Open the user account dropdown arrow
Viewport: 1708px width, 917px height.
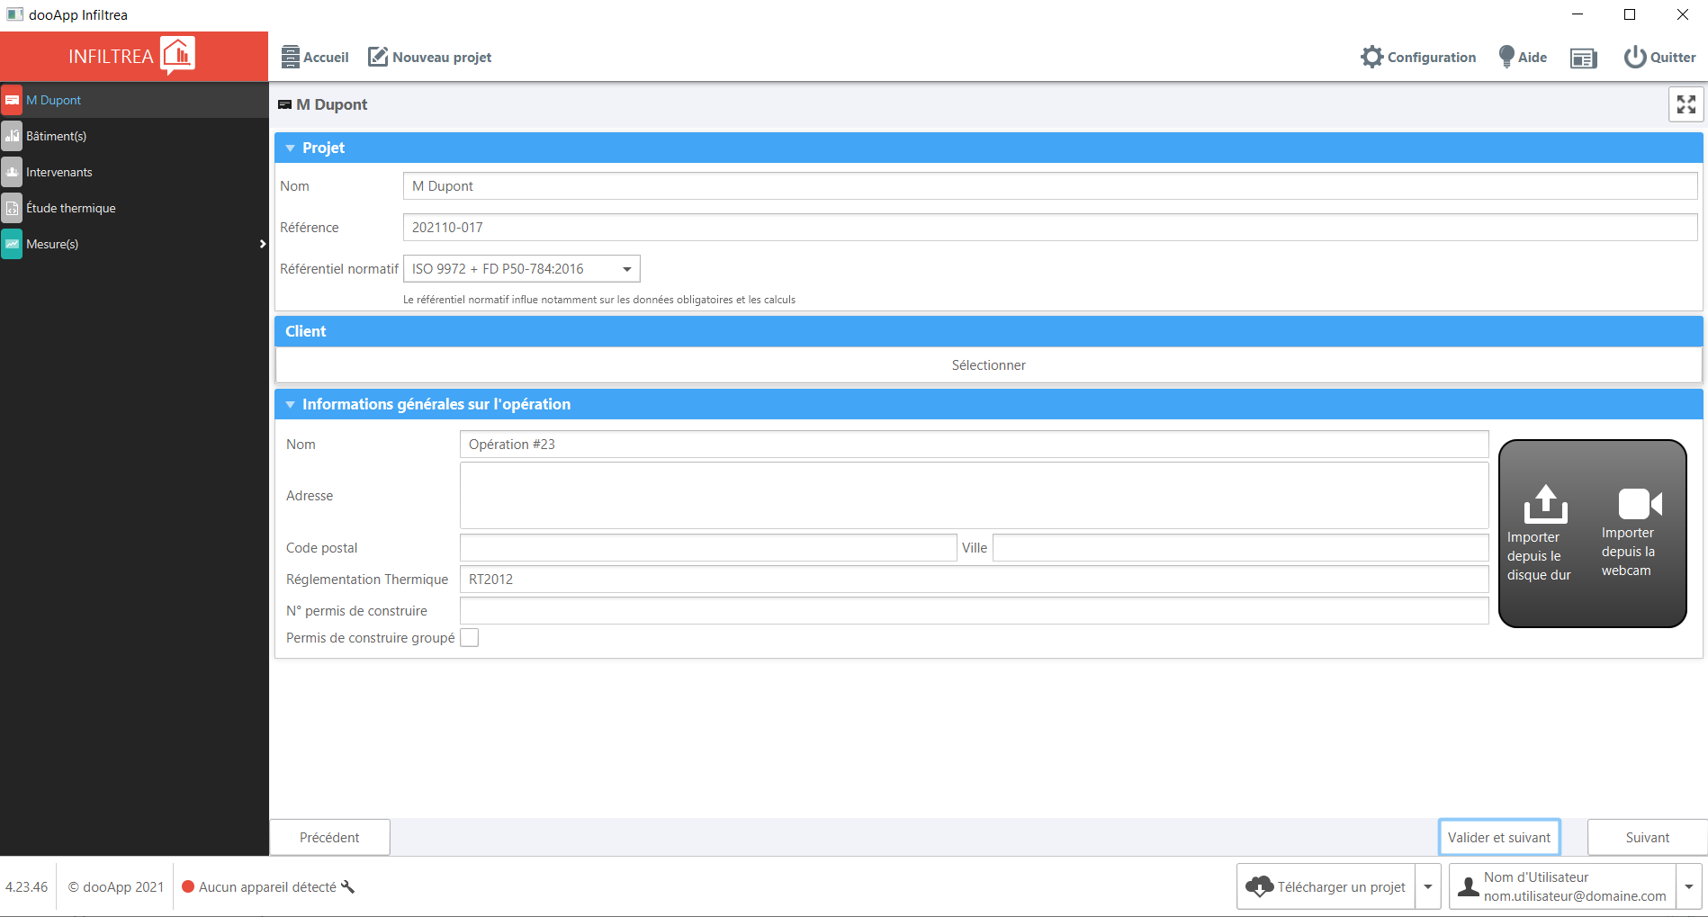click(1689, 887)
